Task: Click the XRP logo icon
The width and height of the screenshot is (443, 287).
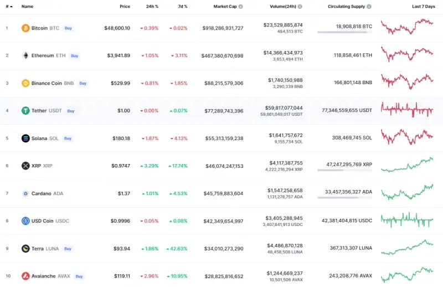Action: tap(25, 166)
